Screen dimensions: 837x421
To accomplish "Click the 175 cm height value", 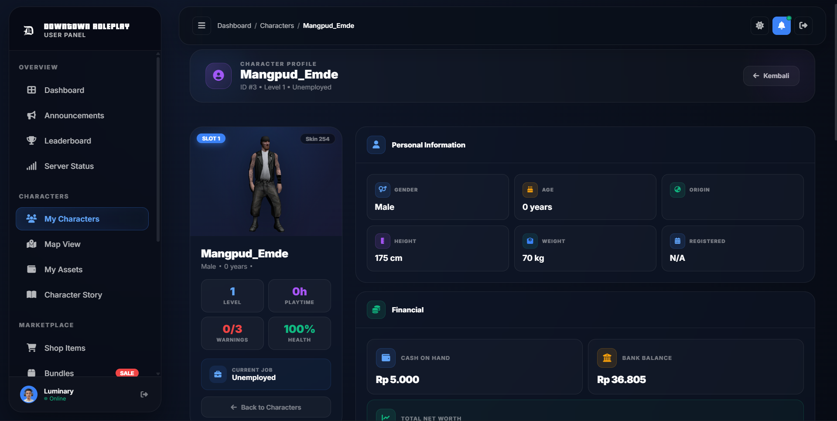I will 389,258.
